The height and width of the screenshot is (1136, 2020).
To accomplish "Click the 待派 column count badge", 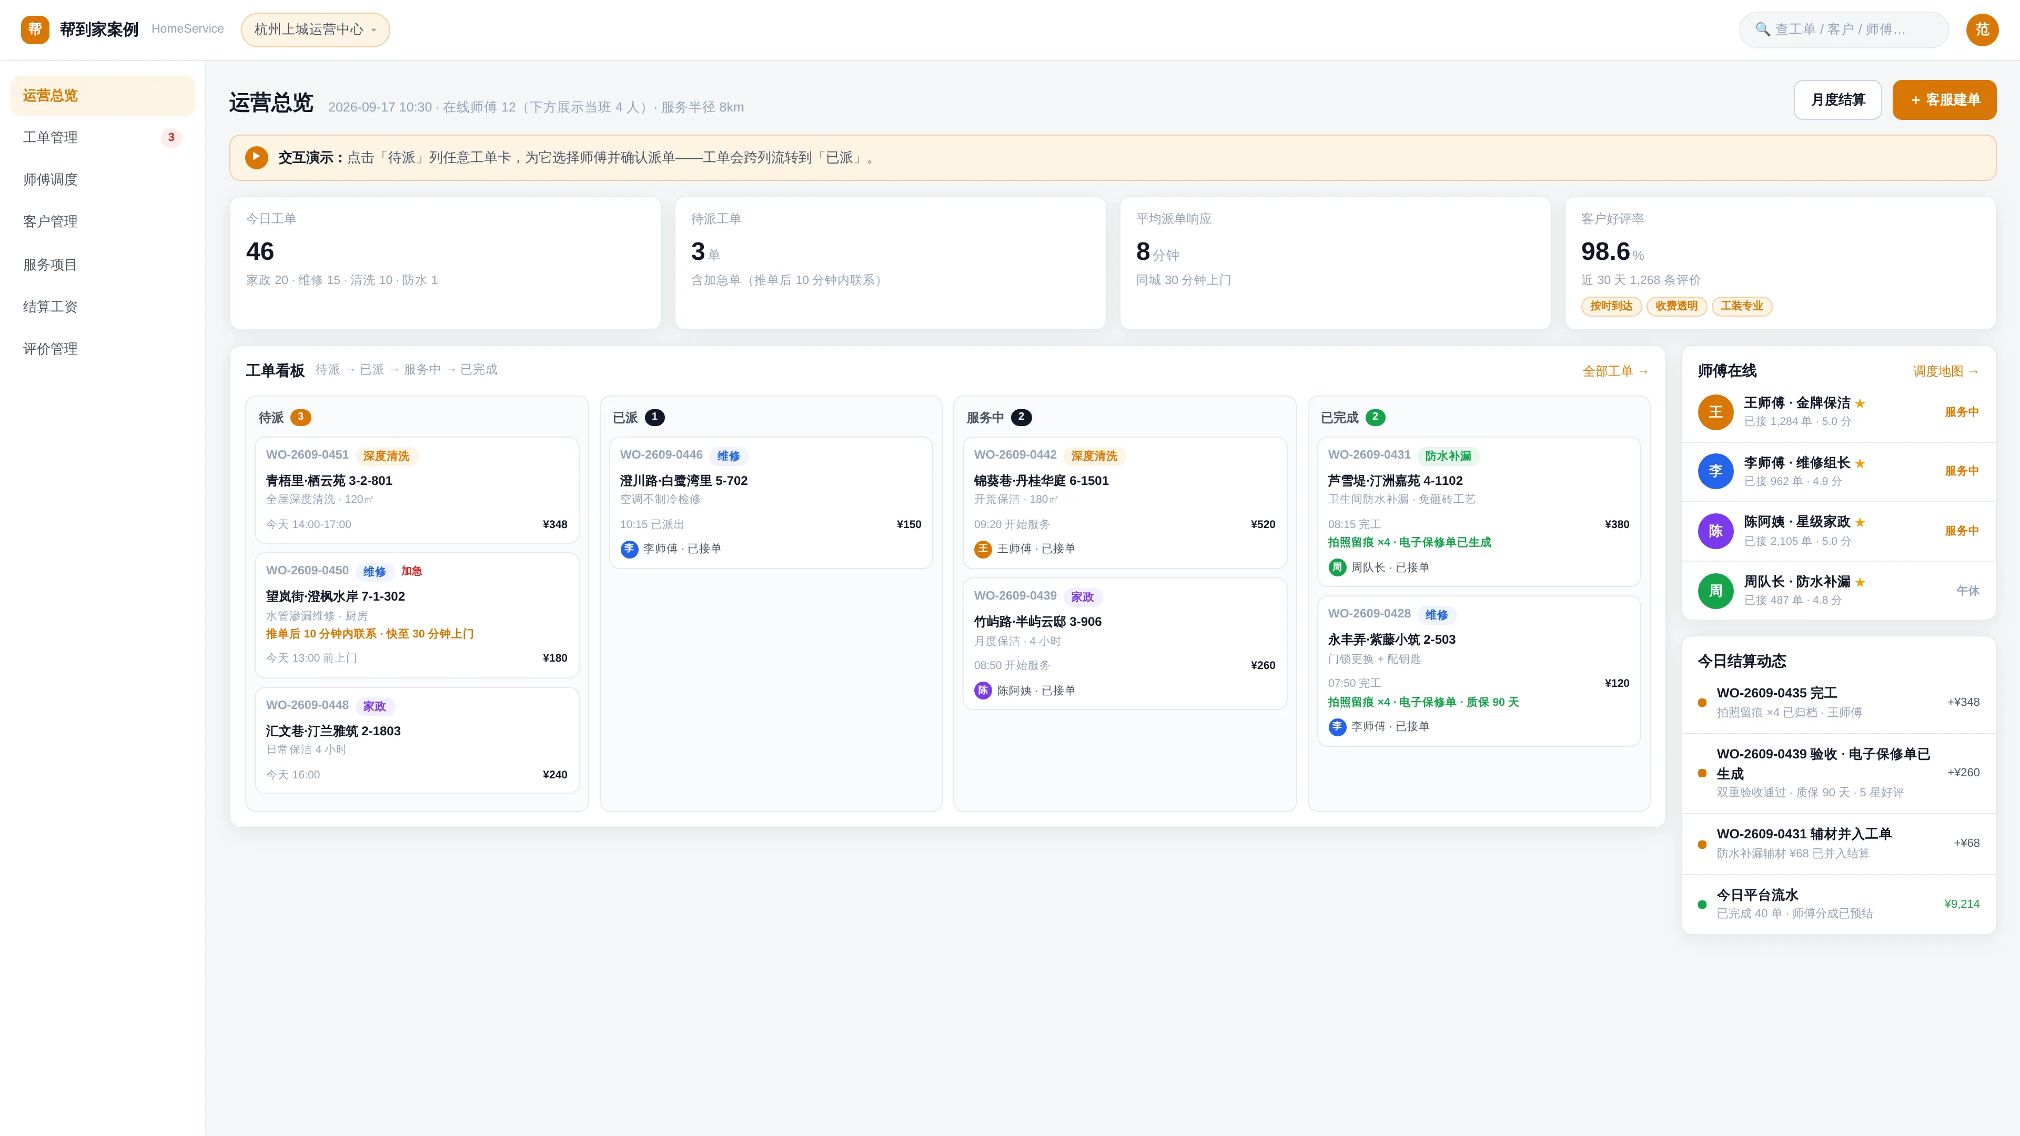I will click(x=300, y=417).
